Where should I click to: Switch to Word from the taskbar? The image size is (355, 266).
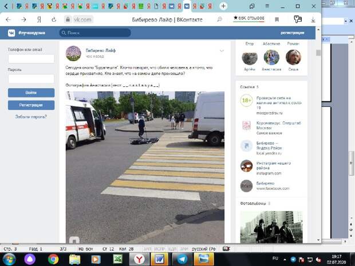[x=160, y=260]
